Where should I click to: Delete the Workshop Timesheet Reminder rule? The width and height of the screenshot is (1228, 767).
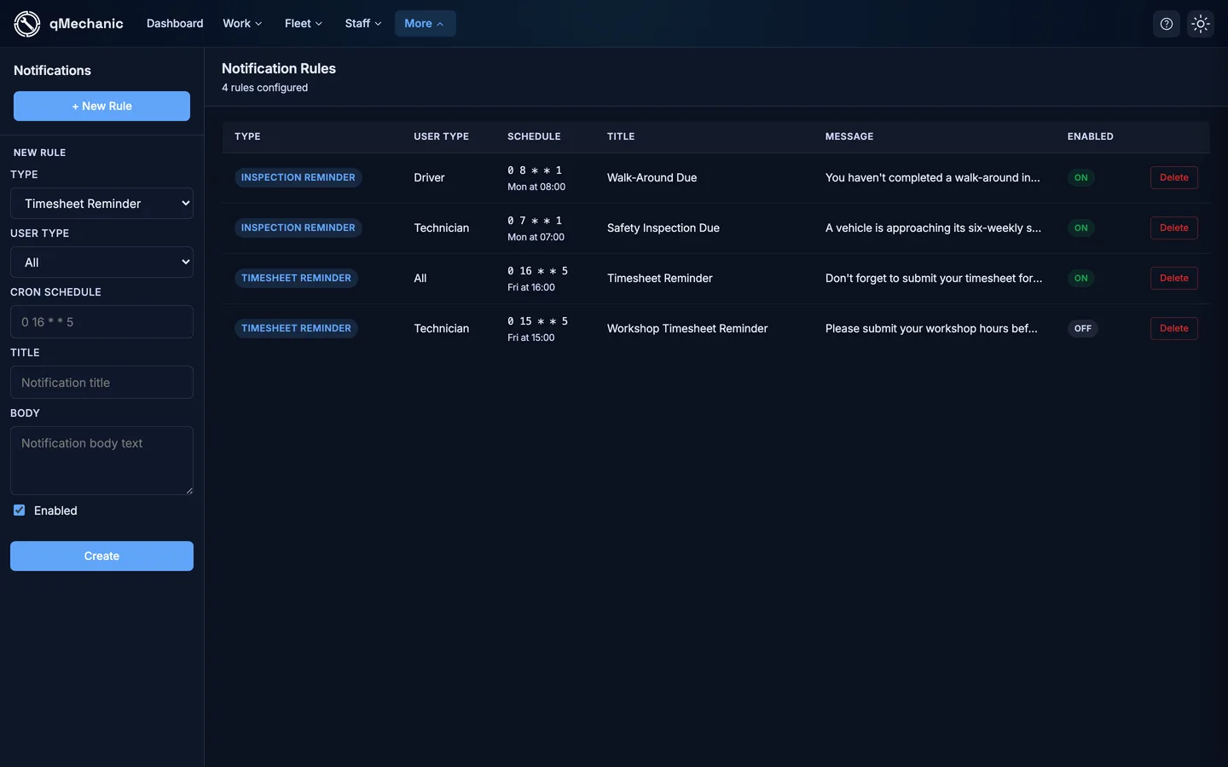[1173, 329]
